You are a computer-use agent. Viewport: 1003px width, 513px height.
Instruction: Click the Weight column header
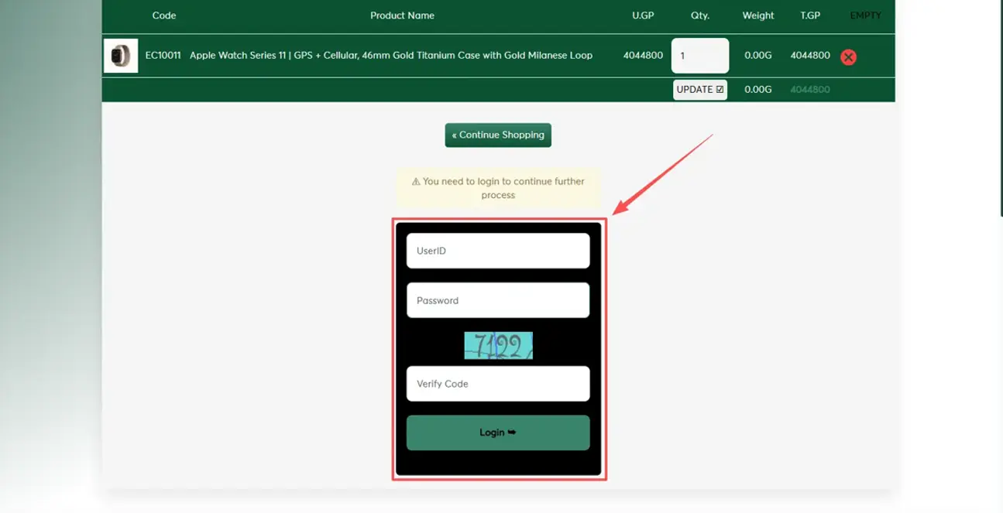pyautogui.click(x=757, y=15)
